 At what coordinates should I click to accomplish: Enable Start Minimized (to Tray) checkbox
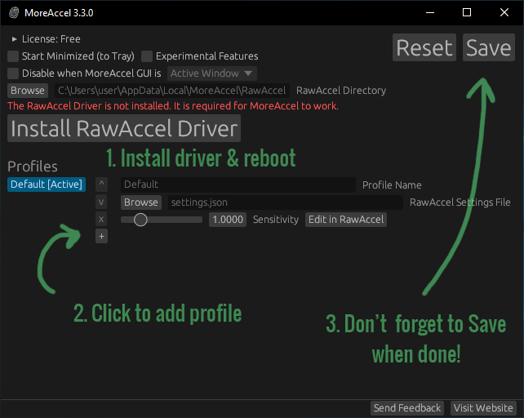[13, 56]
